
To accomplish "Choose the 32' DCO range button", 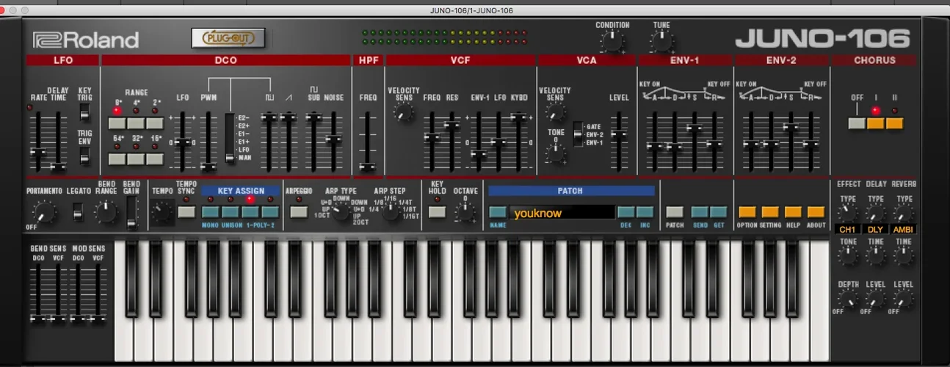I will click(x=136, y=159).
